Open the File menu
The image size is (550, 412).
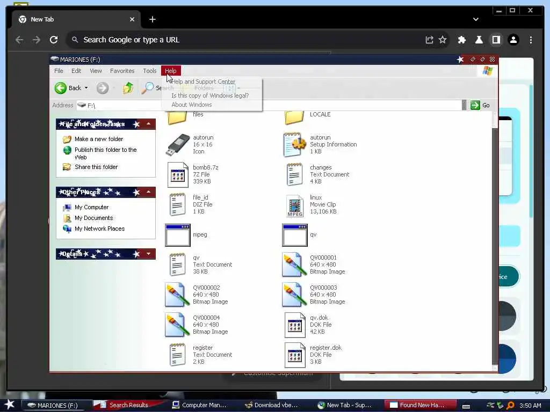[x=59, y=71]
